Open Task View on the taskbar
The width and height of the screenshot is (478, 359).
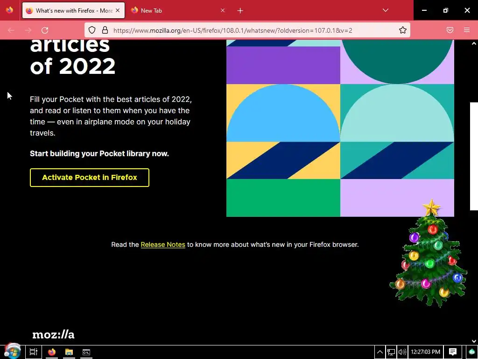33,352
